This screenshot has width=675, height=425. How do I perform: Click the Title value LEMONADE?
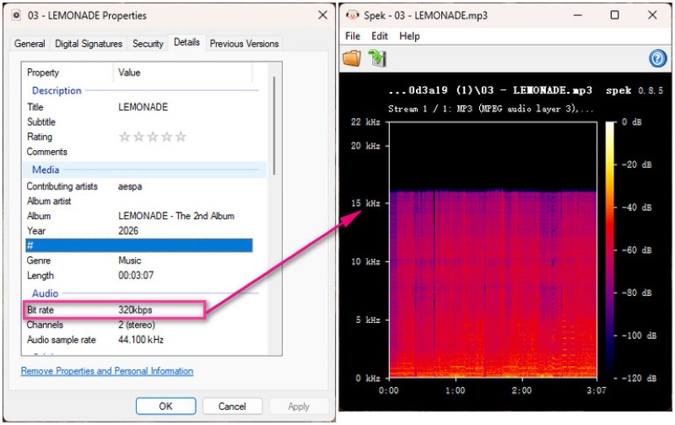tap(143, 107)
